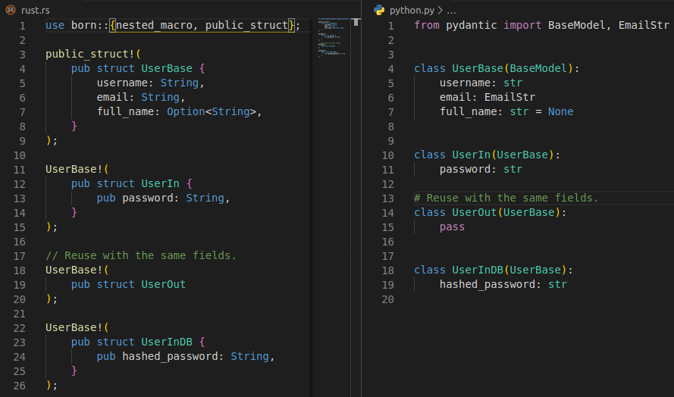Click 'pydantic' in the python import line

pyautogui.click(x=471, y=25)
